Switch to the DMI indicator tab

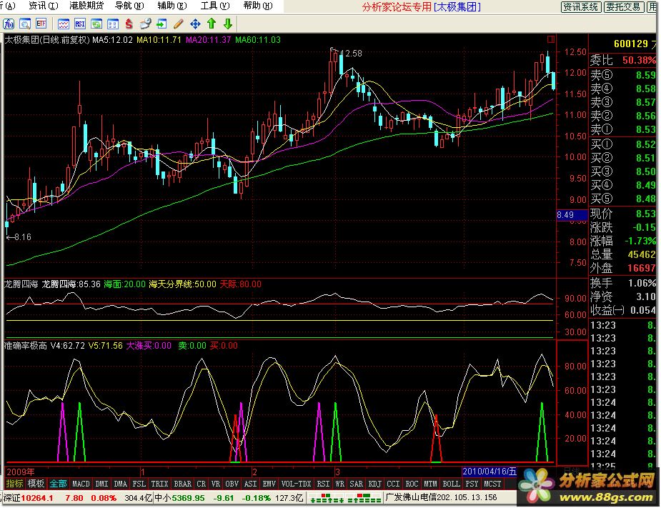(102, 484)
